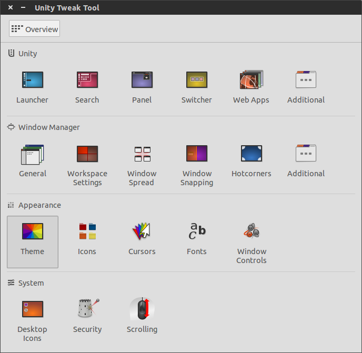Open the Window Spread icon

tap(143, 154)
